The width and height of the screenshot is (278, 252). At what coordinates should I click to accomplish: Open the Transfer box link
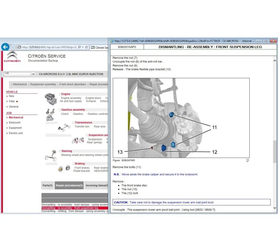(x=82, y=127)
